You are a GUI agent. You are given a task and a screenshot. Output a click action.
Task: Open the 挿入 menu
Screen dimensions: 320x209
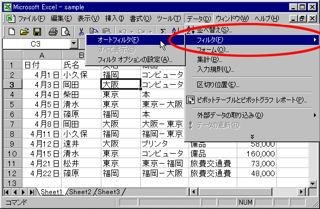coord(115,19)
